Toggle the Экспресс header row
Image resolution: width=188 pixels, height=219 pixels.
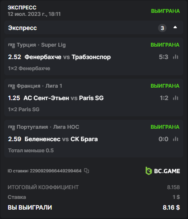click(x=94, y=27)
